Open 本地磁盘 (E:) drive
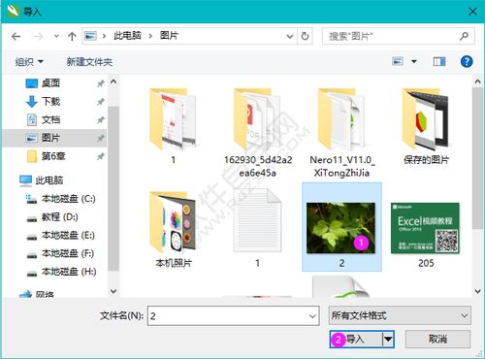This screenshot has height=359, width=485. 68,235
